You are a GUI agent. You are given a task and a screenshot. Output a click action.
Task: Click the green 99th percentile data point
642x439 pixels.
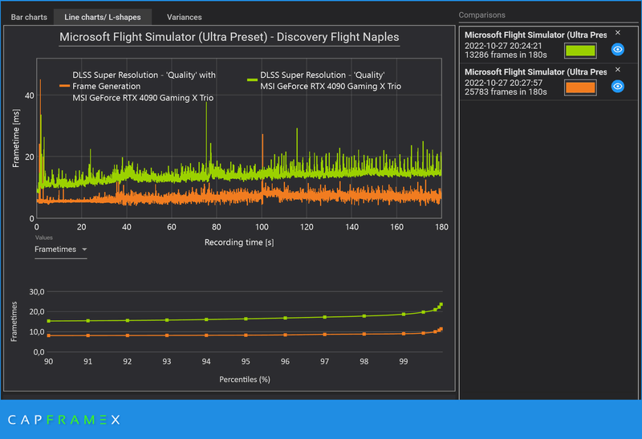pos(404,314)
